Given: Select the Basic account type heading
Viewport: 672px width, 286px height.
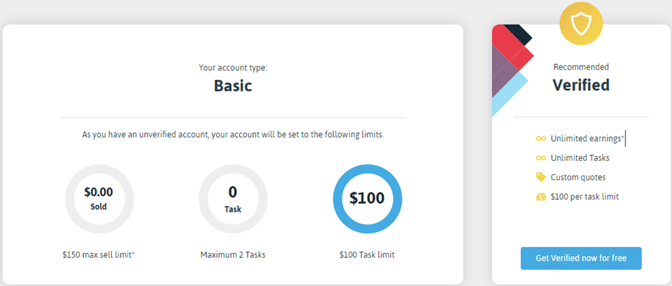Looking at the screenshot, I should pos(233,86).
